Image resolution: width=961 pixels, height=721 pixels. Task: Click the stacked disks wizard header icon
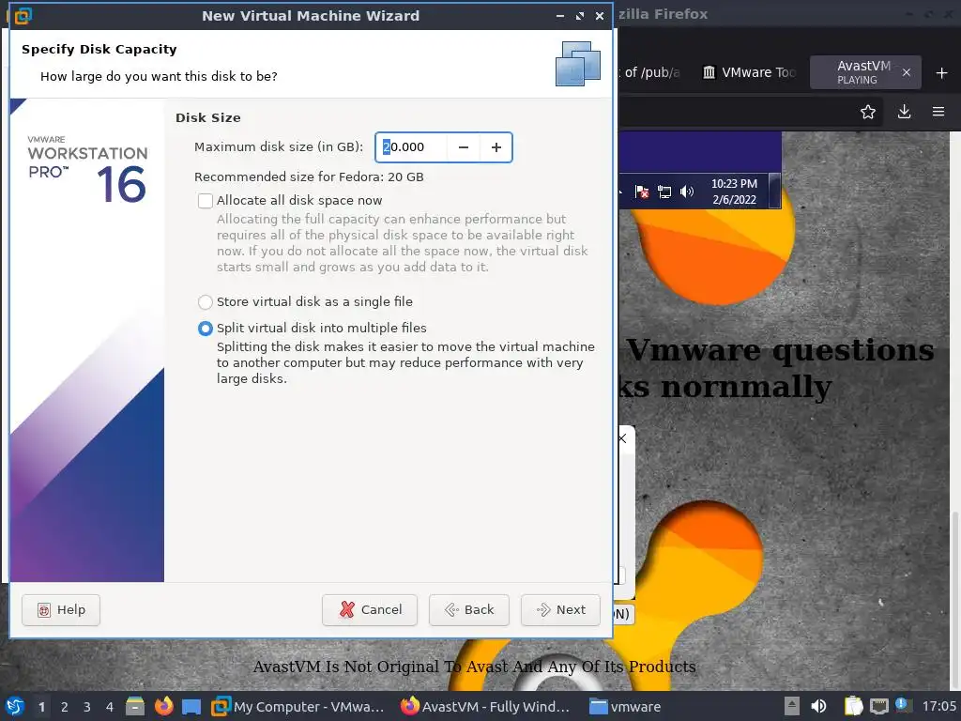(577, 64)
